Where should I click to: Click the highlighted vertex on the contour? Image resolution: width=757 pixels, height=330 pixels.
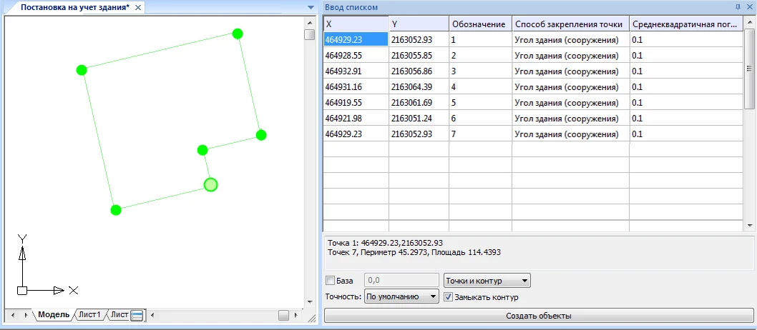(x=210, y=185)
